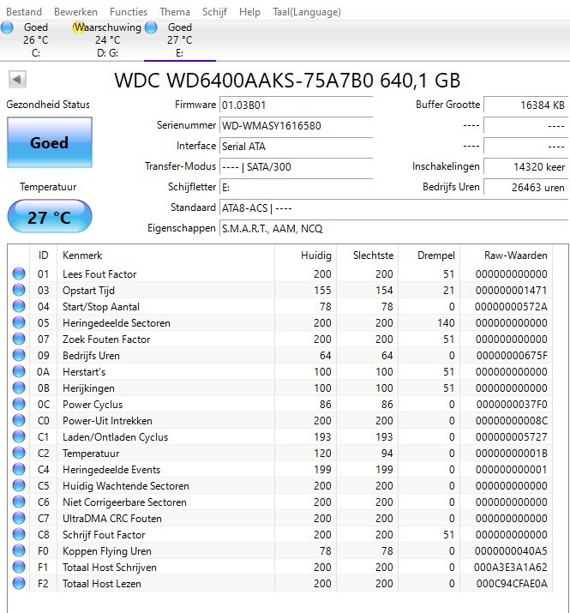
Task: Click the Kenmerk column header
Action: click(x=165, y=255)
